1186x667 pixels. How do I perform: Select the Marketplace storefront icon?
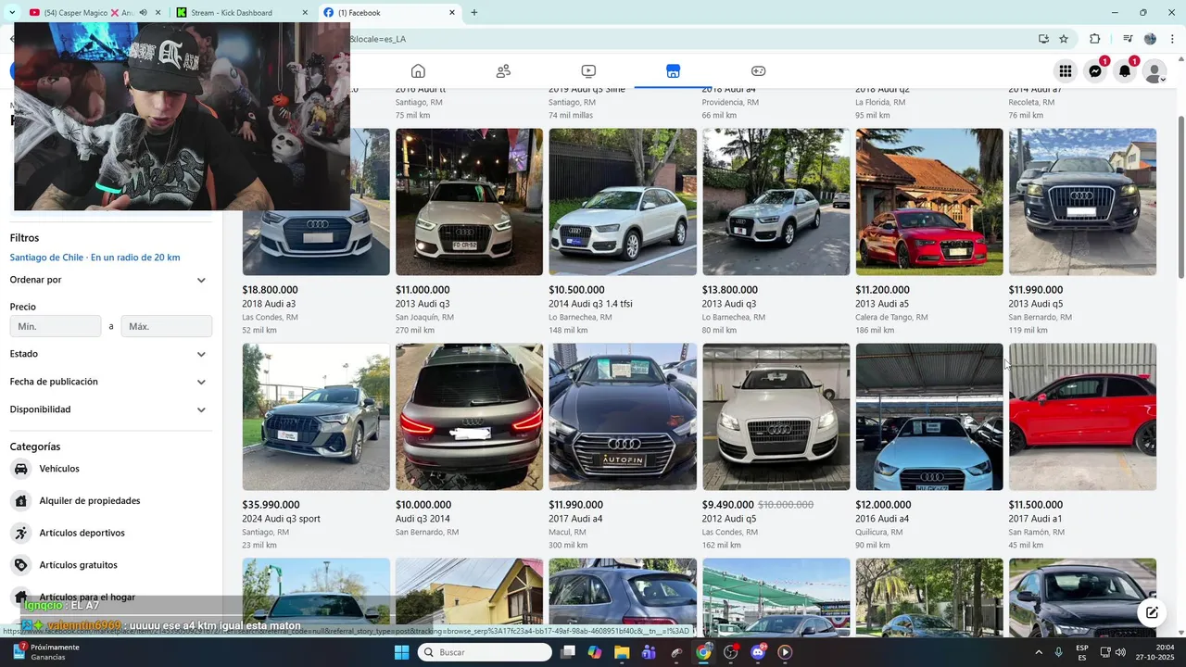(674, 71)
